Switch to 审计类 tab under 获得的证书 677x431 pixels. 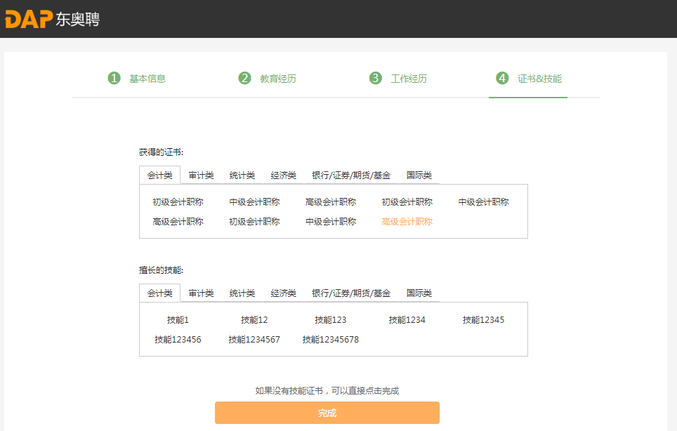pos(201,175)
